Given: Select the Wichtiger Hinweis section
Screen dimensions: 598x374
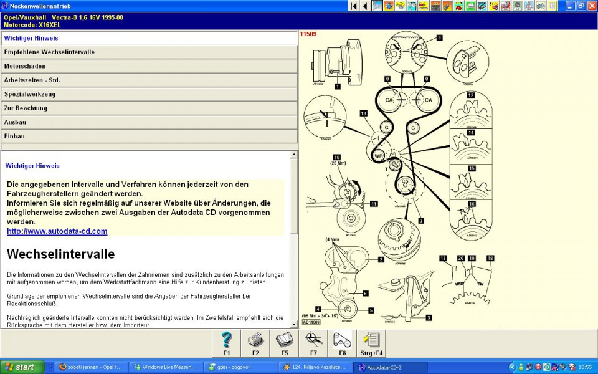Looking at the screenshot, I should pyautogui.click(x=149, y=38).
